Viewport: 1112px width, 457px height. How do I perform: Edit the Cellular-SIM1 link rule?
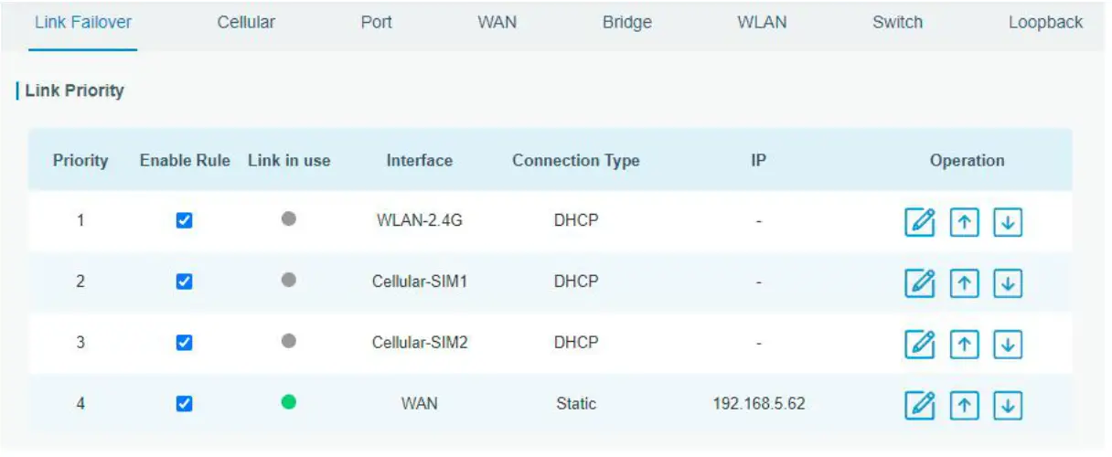coord(920,283)
